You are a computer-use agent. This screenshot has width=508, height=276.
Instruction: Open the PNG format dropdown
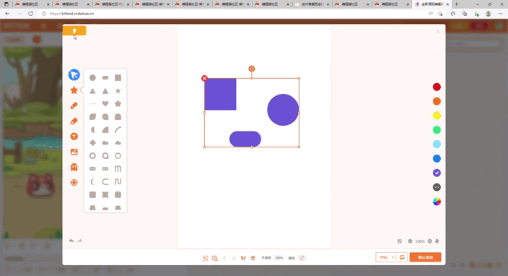point(386,257)
